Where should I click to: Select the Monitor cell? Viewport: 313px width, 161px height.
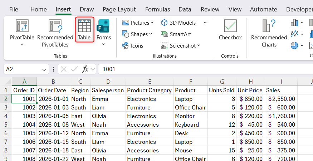tap(191, 116)
